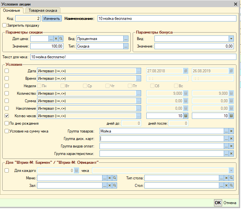Open calculator for Кол-во чеков second value
This screenshot has width=241, height=209.
(x=231, y=116)
